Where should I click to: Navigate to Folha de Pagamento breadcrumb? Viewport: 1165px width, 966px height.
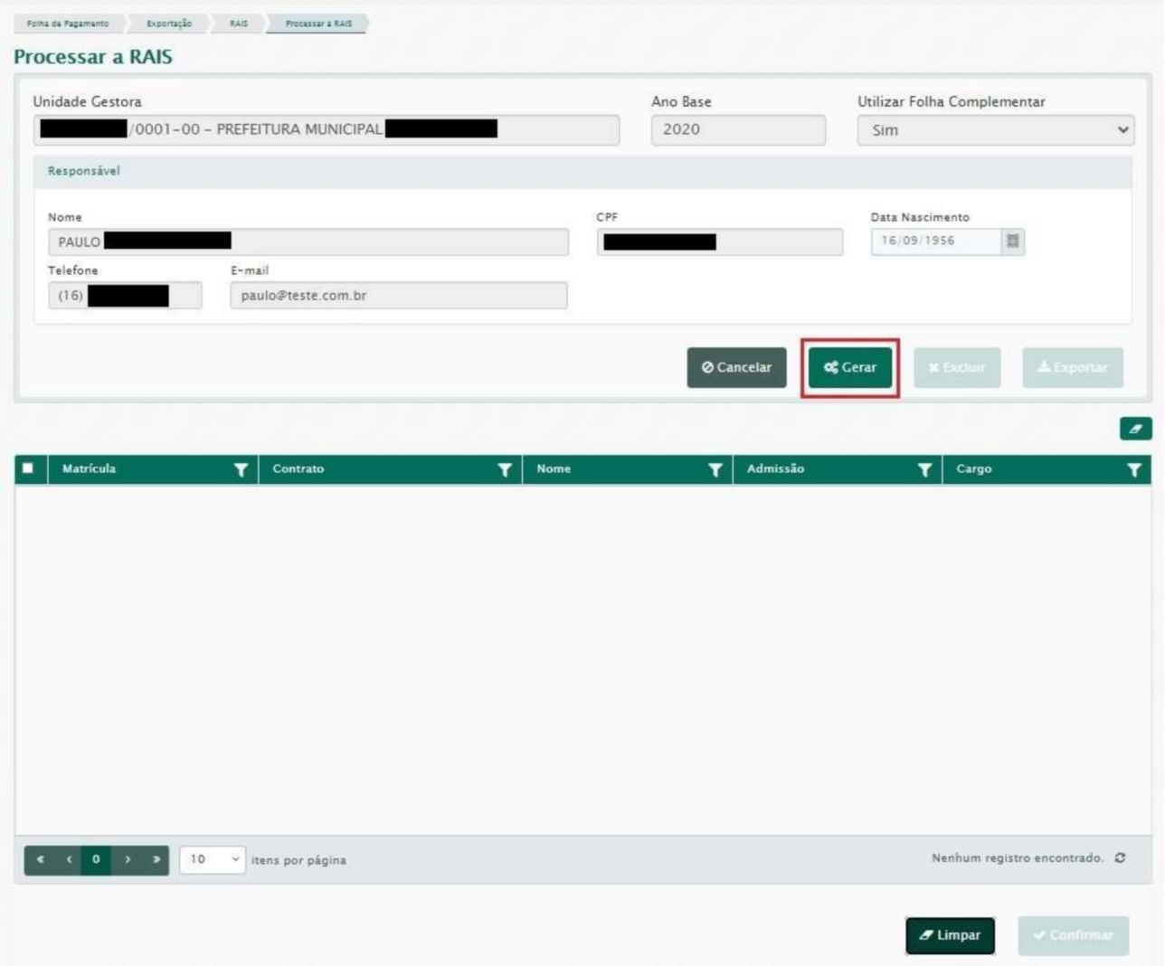(68, 24)
